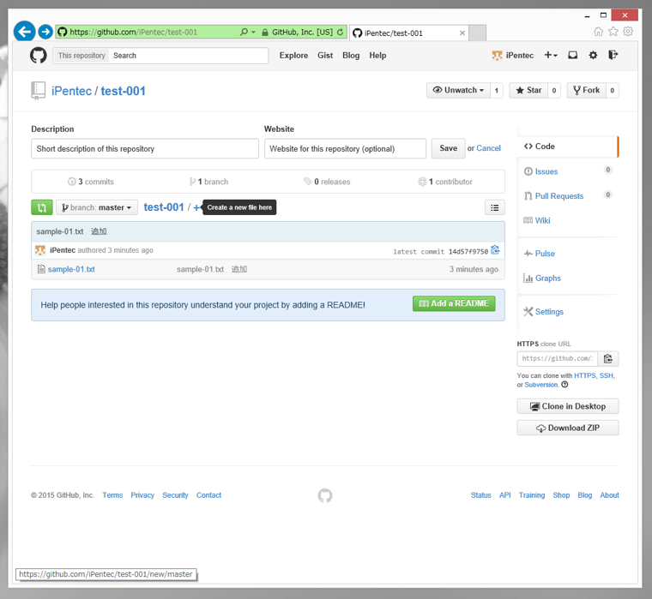Copy HTTPS clone URL to clipboard

click(x=608, y=358)
